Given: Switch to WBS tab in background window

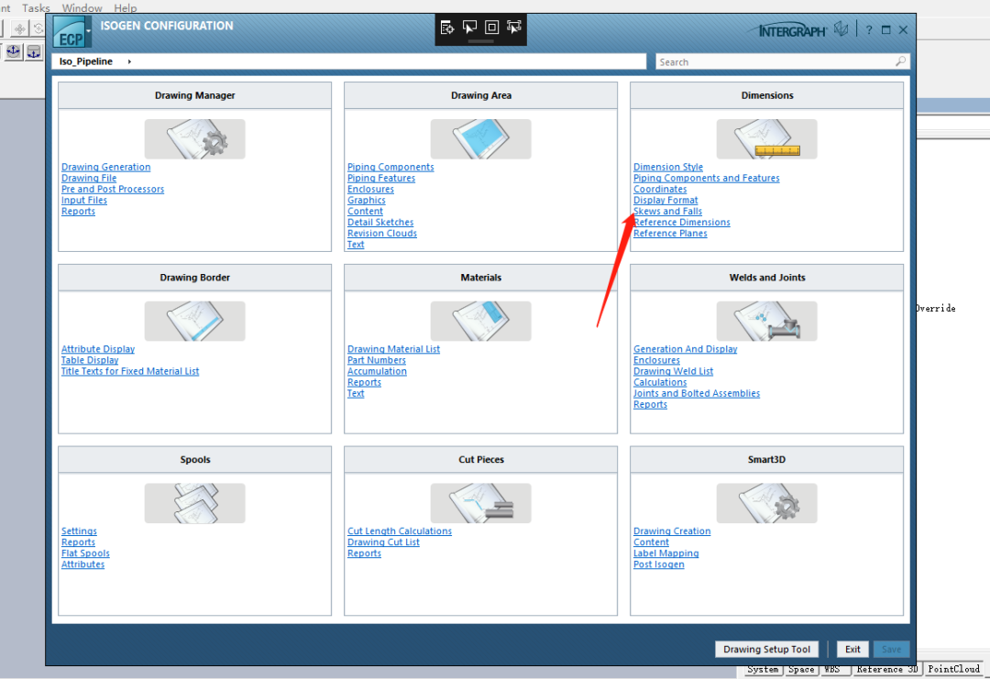Looking at the screenshot, I should click(832, 670).
